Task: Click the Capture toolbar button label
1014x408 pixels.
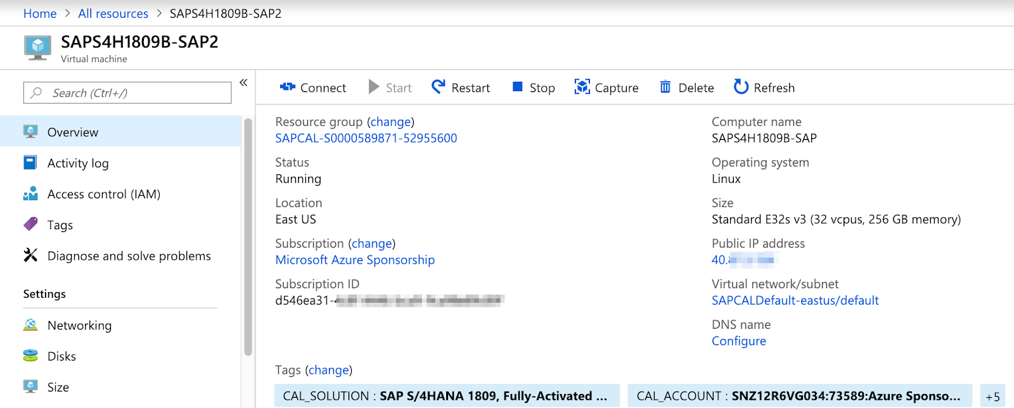Action: pos(617,87)
